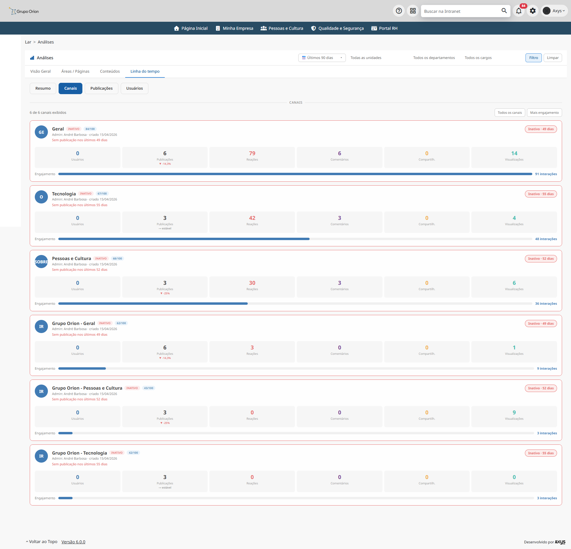Switch to the Conteúdos tab
Viewport: 571px width, 549px height.
pyautogui.click(x=110, y=71)
